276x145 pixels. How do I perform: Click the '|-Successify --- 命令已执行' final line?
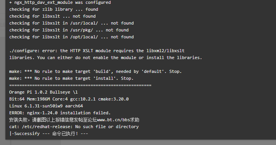click(49, 133)
